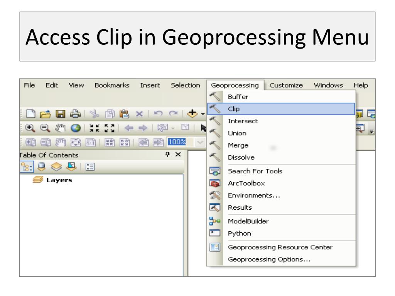Click the Undo arrow icon
Image resolution: width=395 pixels, height=296 pixels.
coord(158,114)
